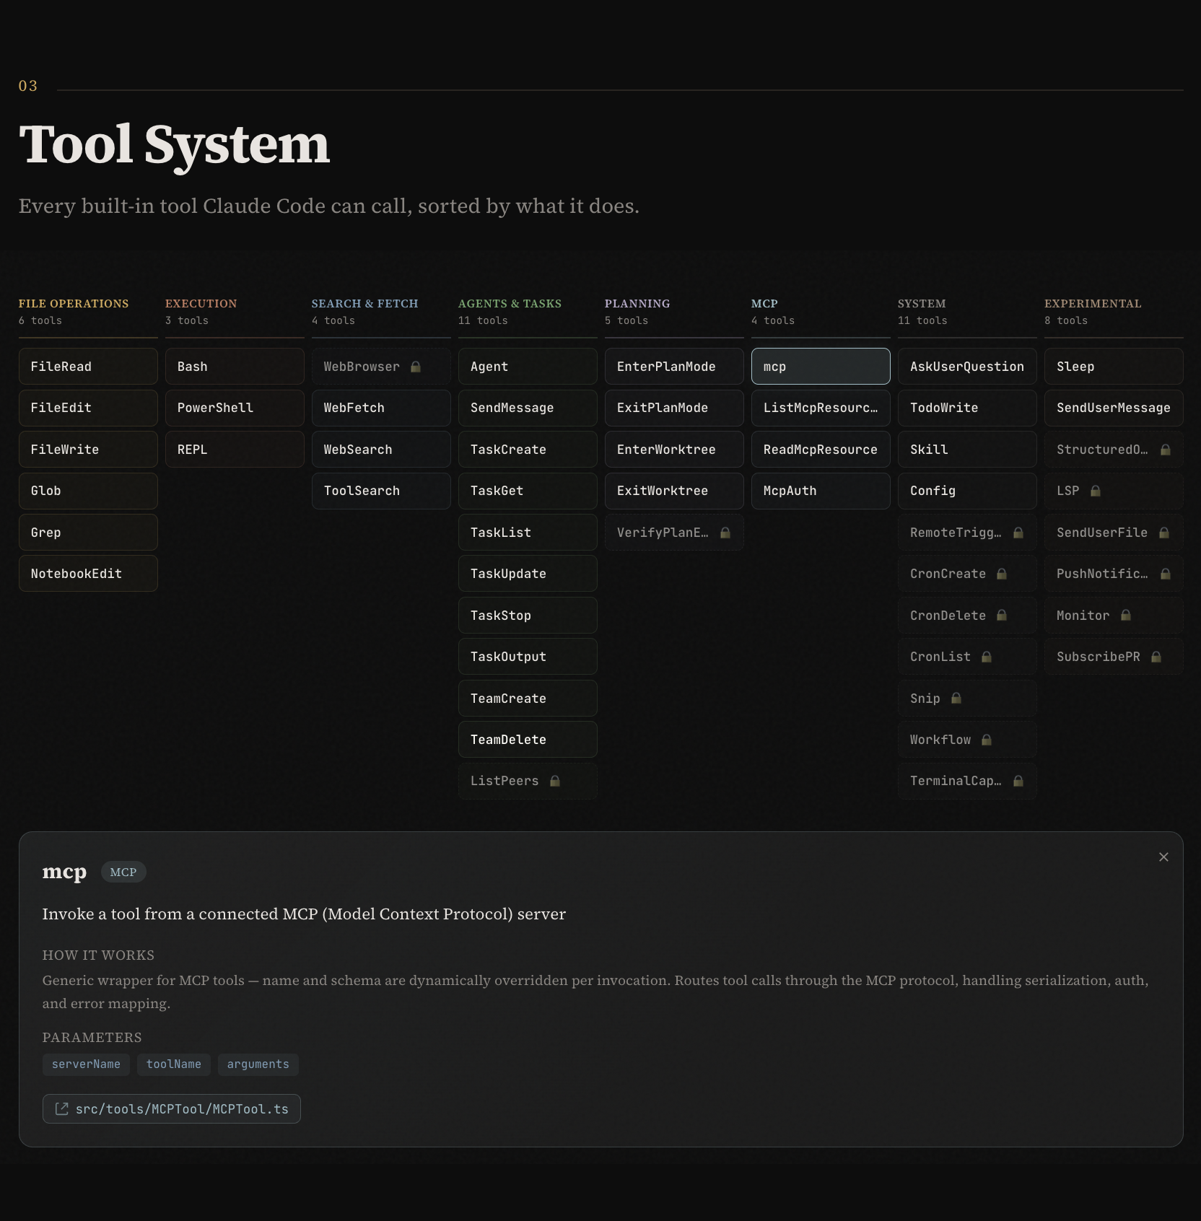Viewport: 1201px width, 1221px height.
Task: Click the lock icon on WebBrowser tool
Action: [x=416, y=367]
